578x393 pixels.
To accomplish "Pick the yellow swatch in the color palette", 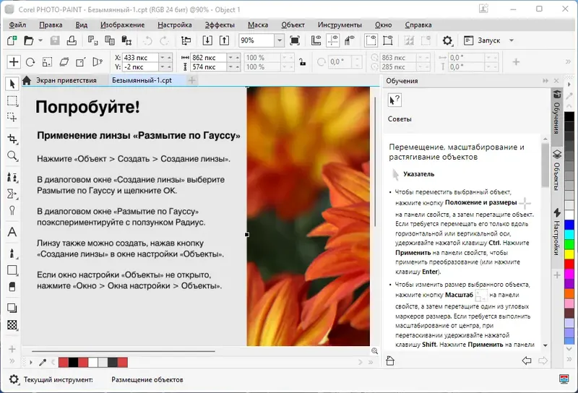I will (x=569, y=254).
